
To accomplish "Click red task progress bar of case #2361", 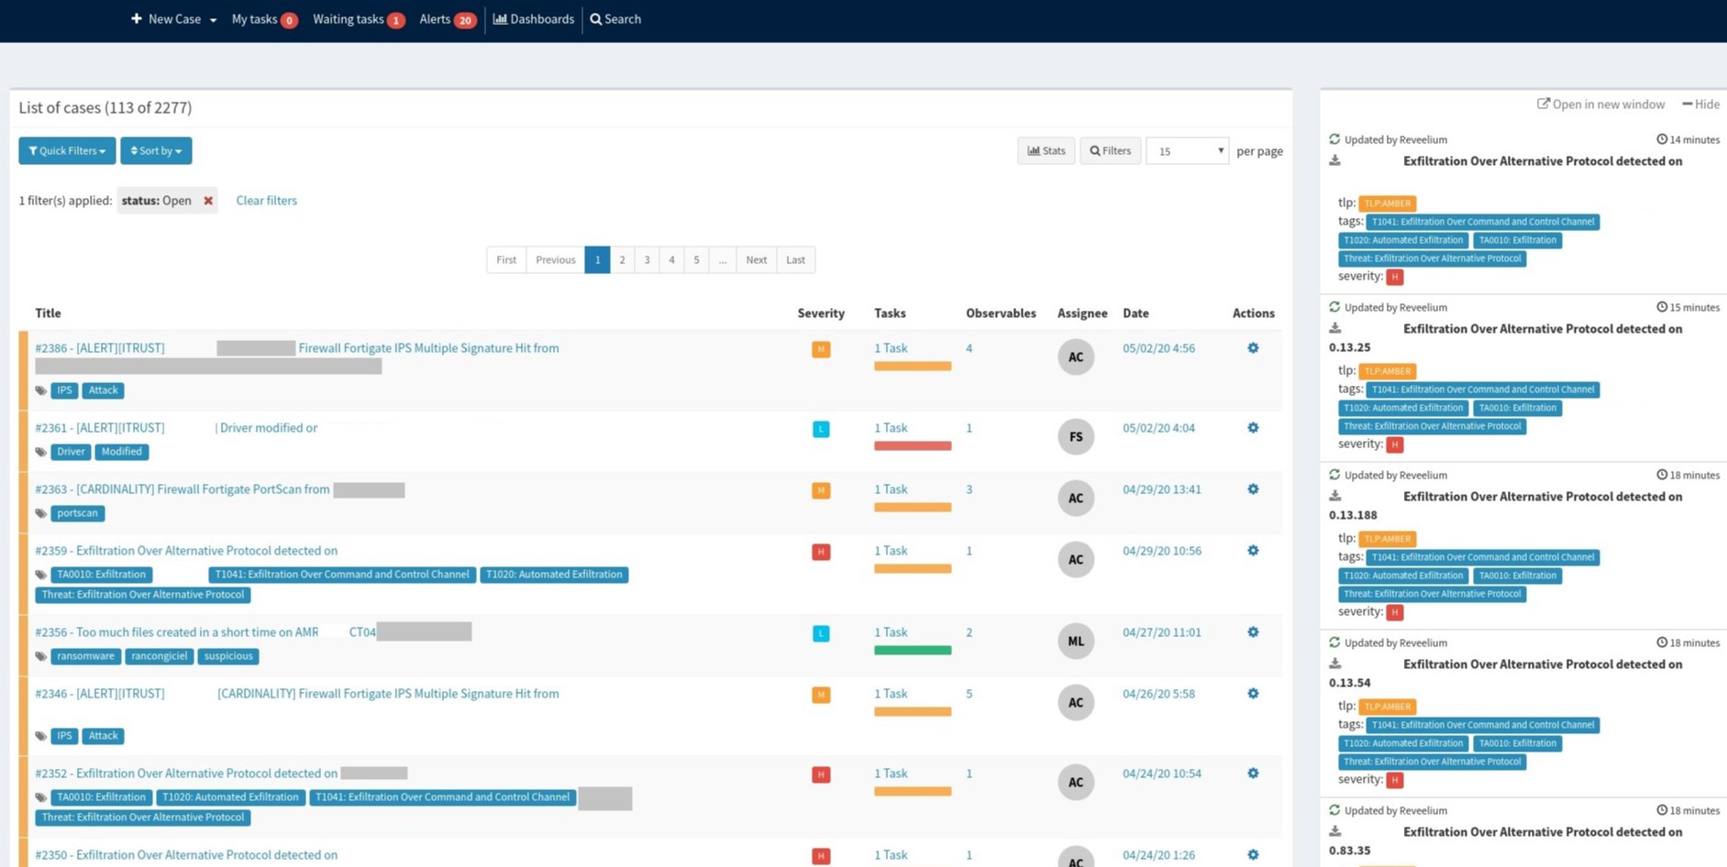I will pyautogui.click(x=913, y=446).
